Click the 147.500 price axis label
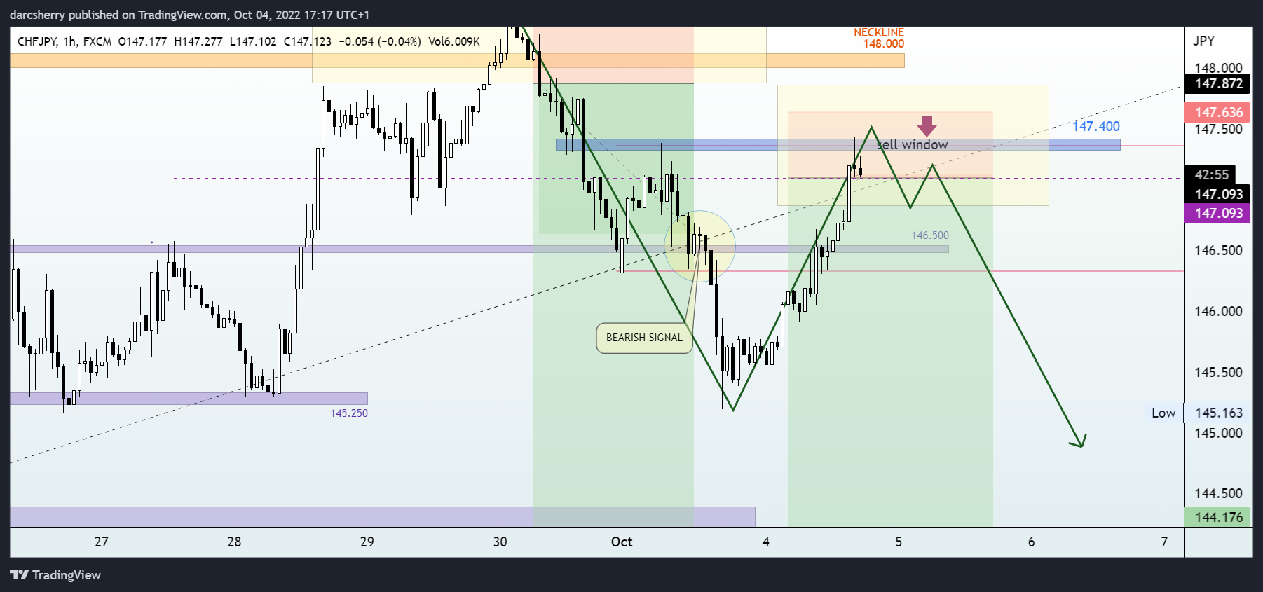Viewport: 1263px width, 592px height. [1218, 129]
